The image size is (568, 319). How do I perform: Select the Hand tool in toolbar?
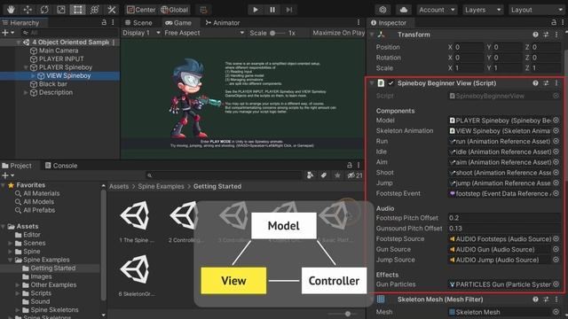pyautogui.click(x=11, y=10)
